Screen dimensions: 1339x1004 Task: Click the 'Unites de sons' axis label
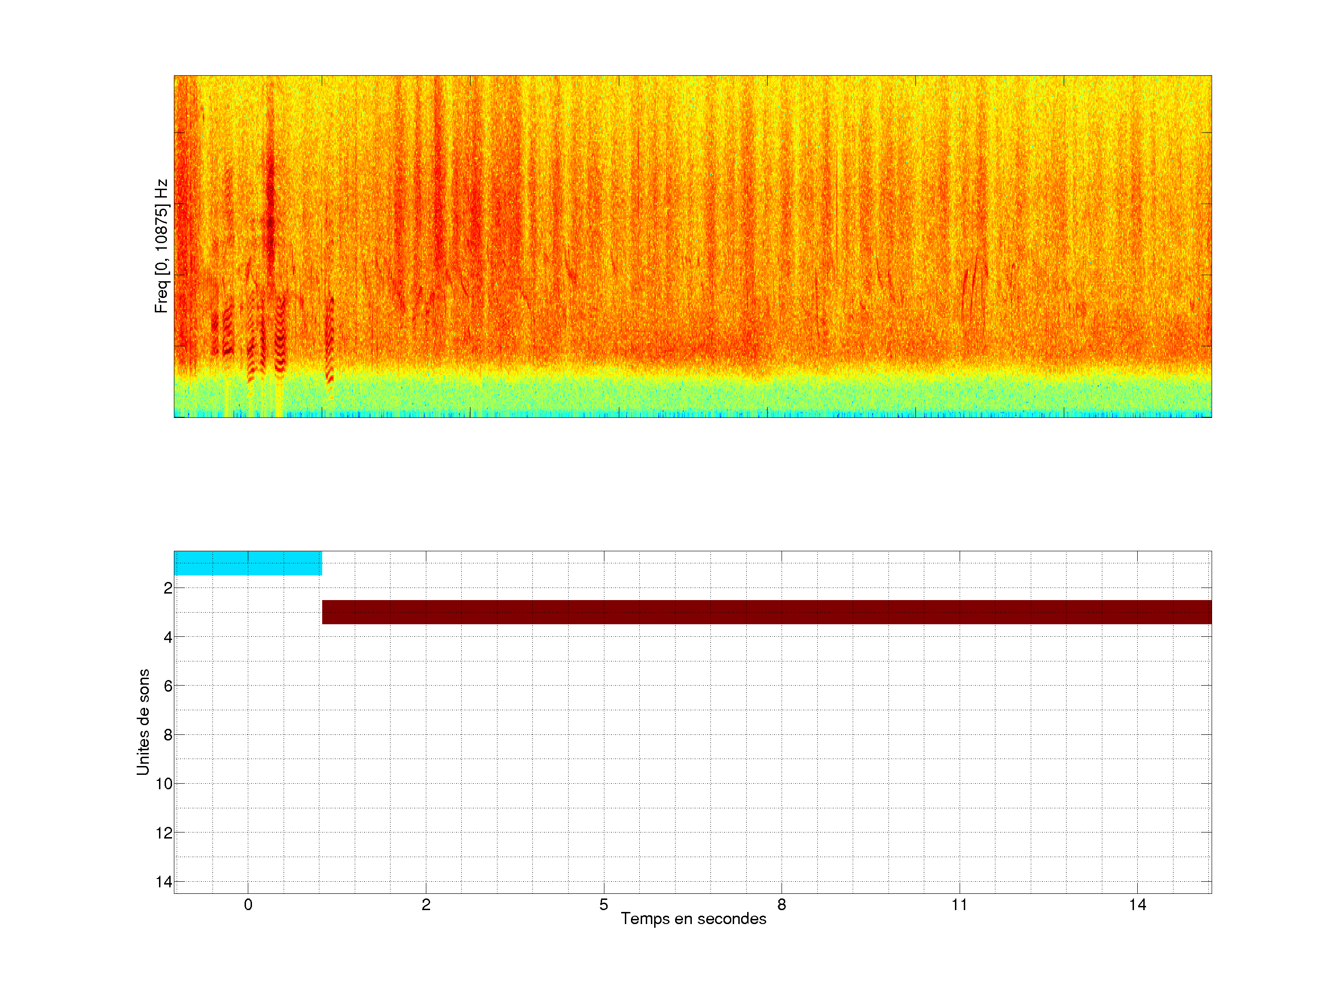(x=143, y=722)
